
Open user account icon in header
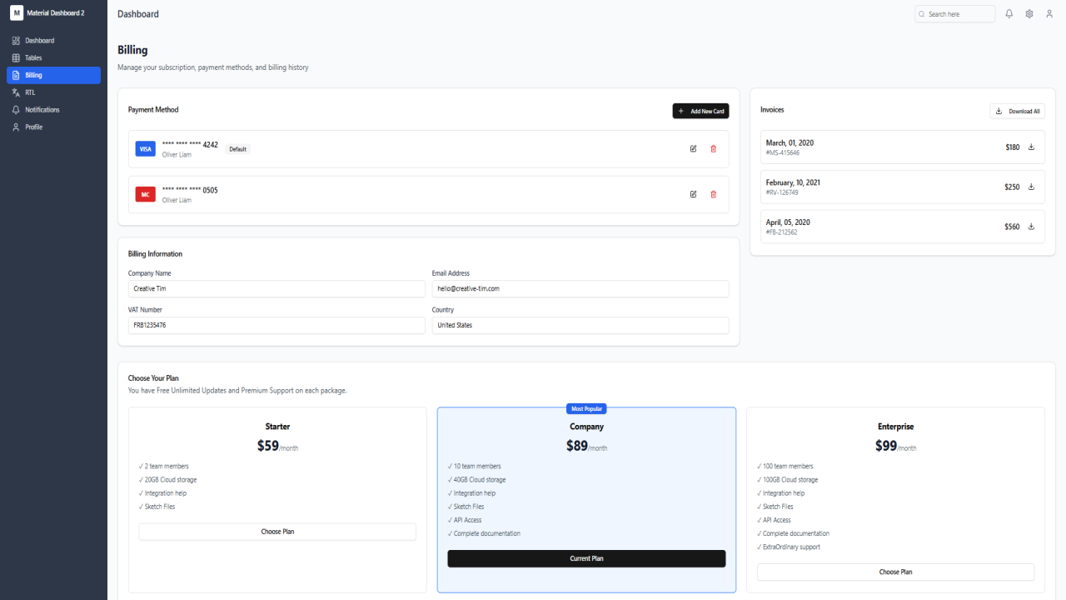(1049, 14)
